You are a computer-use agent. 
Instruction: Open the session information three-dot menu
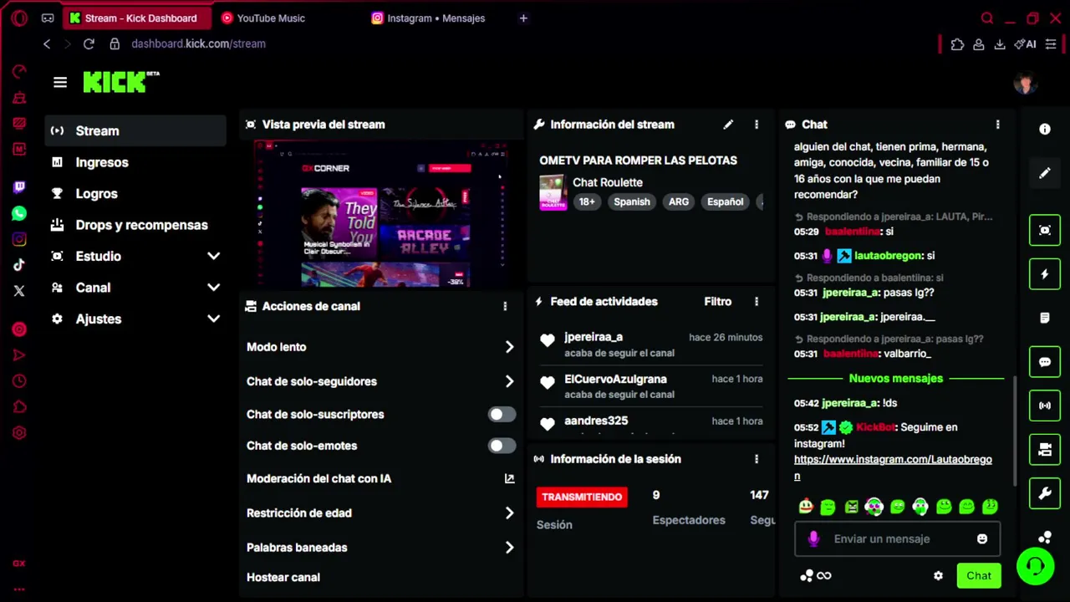[x=757, y=459]
